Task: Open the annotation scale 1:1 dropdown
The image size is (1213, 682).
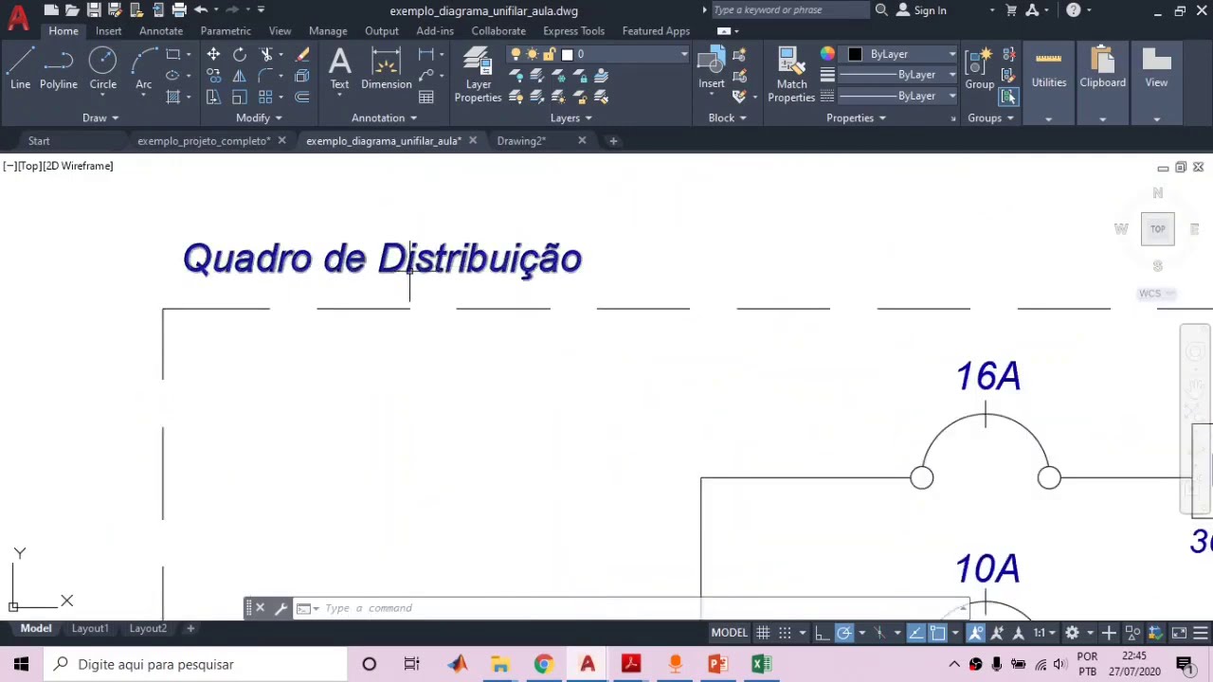Action: [1045, 633]
